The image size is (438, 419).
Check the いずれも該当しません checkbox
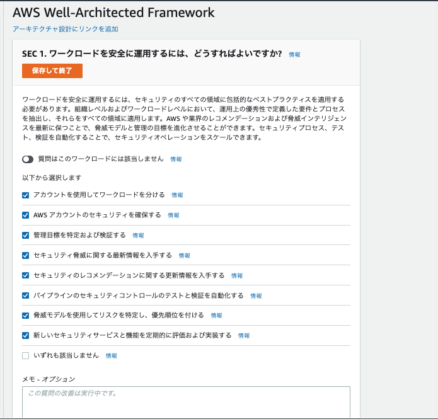pos(25,355)
